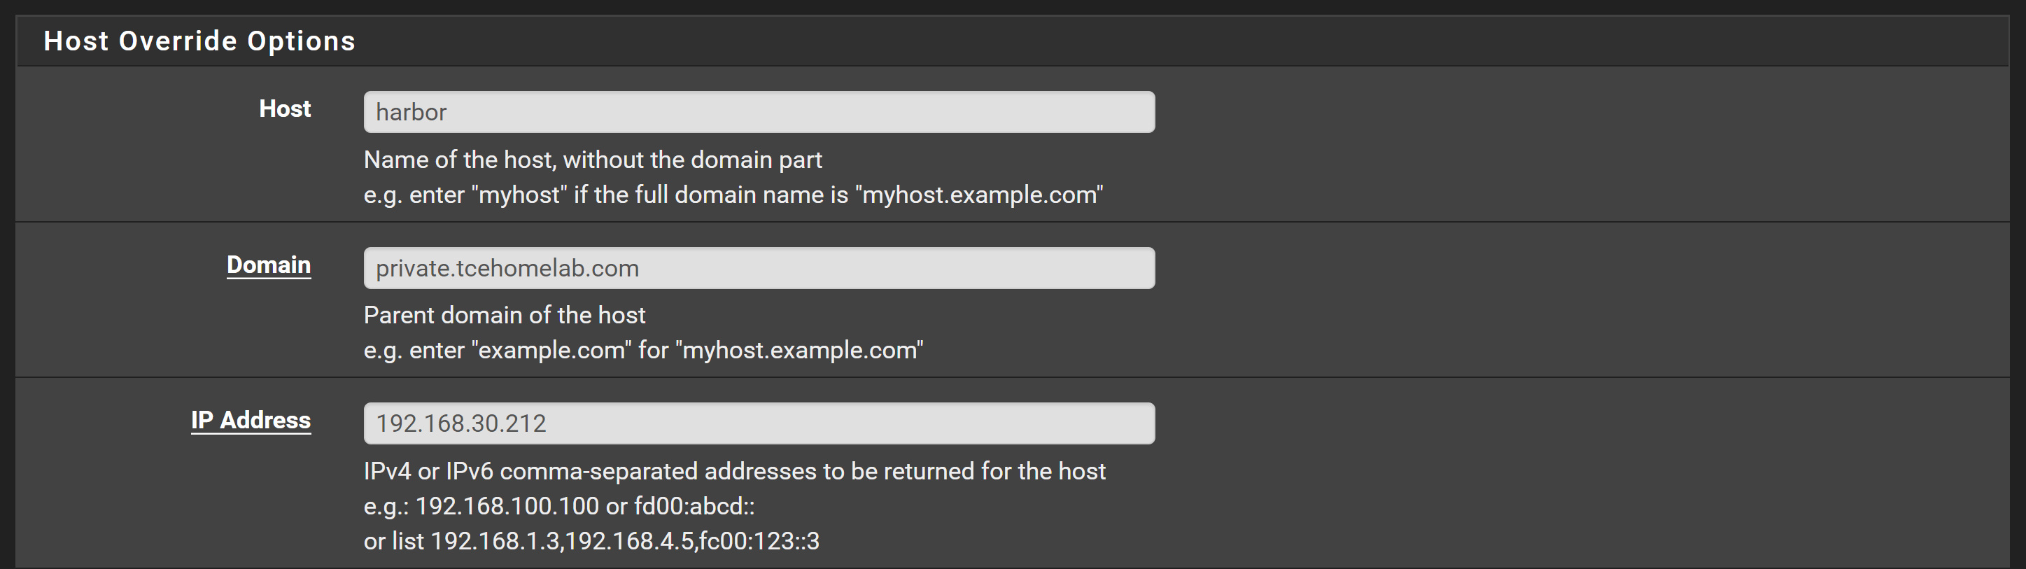Viewport: 2026px width, 569px height.
Task: Click the Host Override Options panel heading
Action: [199, 41]
